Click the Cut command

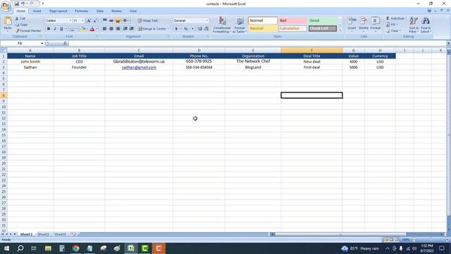click(x=20, y=18)
